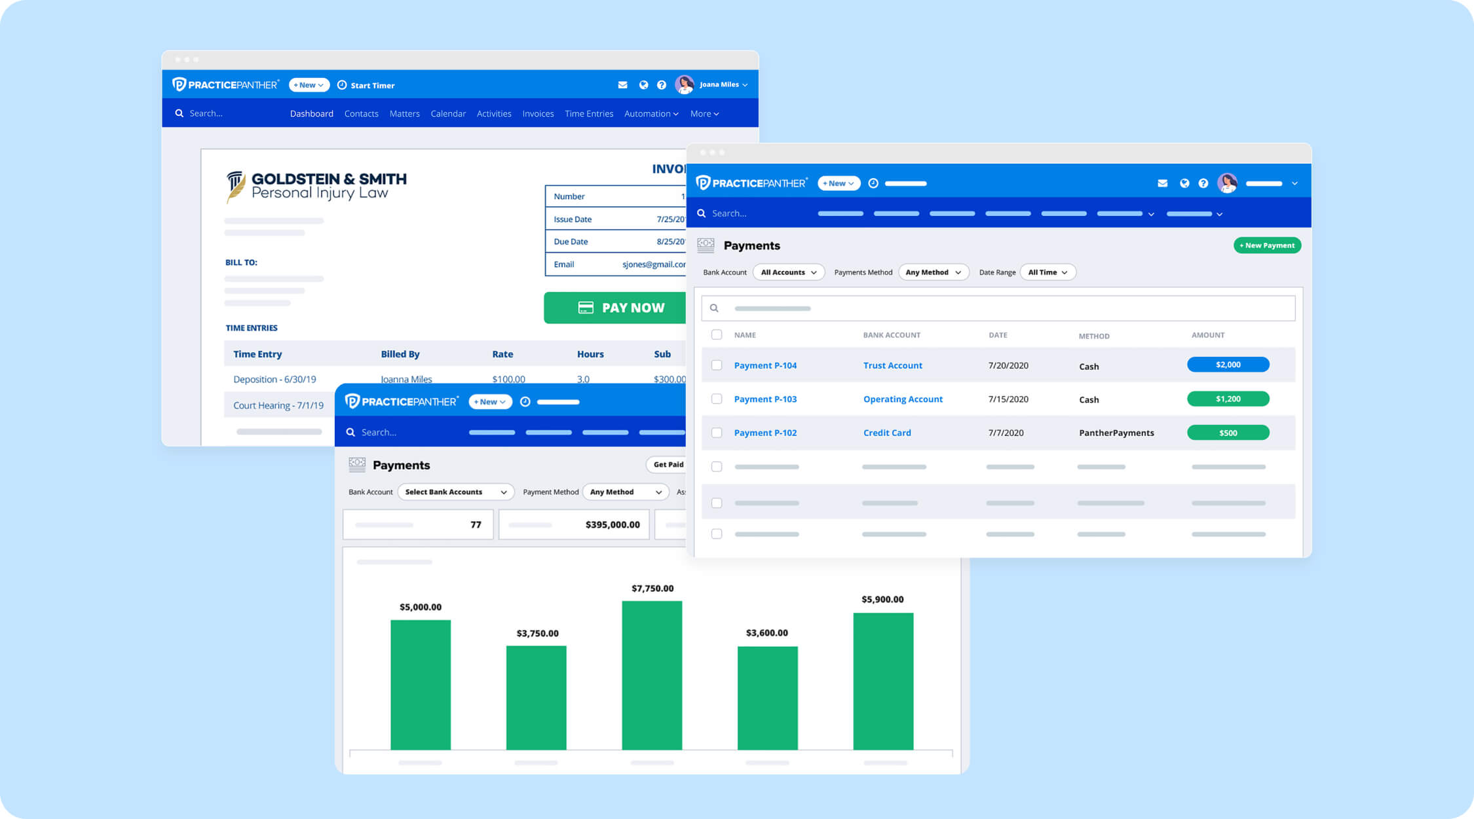1474x819 pixels.
Task: Check the Payment P-102 row checkbox
Action: [716, 432]
